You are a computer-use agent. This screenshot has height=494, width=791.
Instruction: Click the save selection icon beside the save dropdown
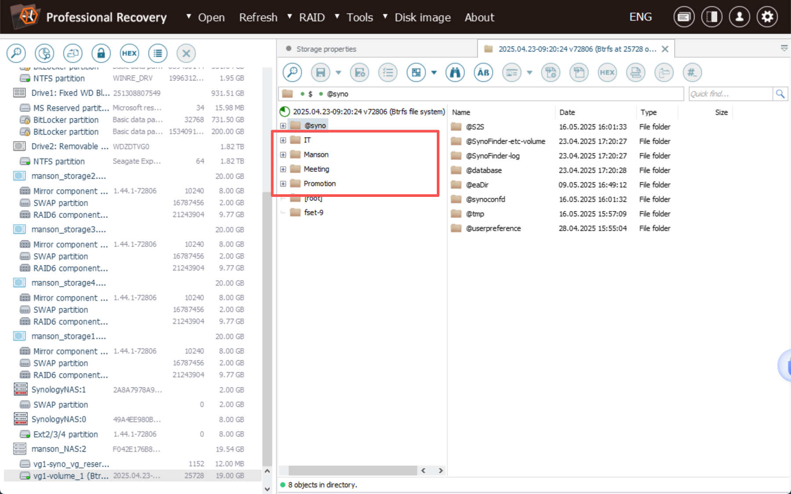(360, 73)
